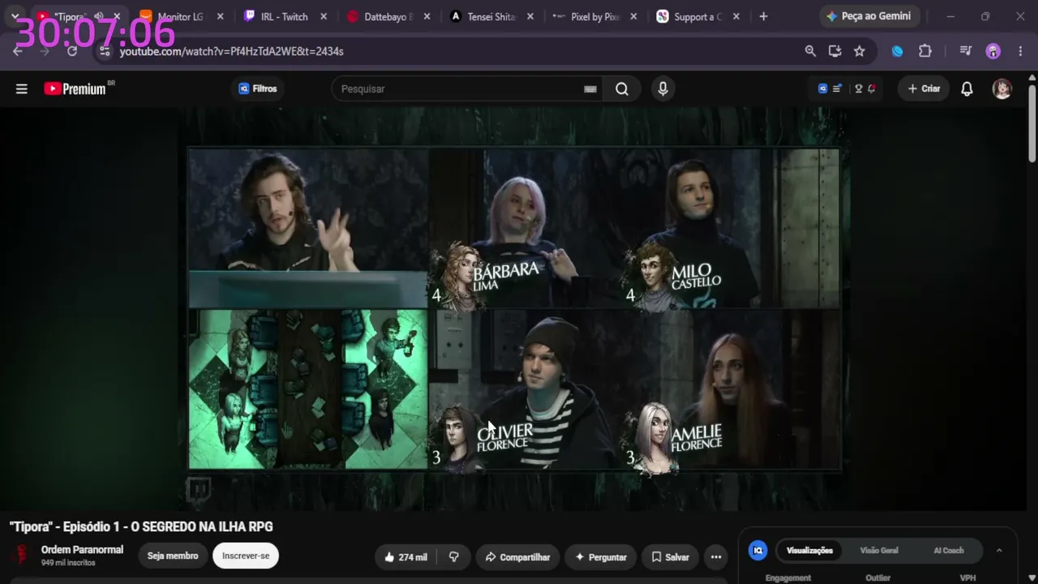Image resolution: width=1038 pixels, height=584 pixels.
Task: Open a new browser tab
Action: [x=763, y=16]
